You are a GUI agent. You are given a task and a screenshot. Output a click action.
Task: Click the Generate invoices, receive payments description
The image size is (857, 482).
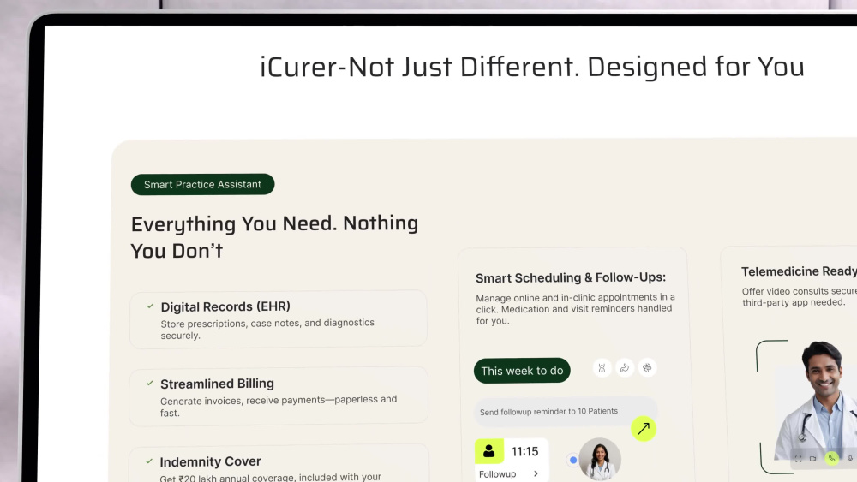click(x=279, y=406)
